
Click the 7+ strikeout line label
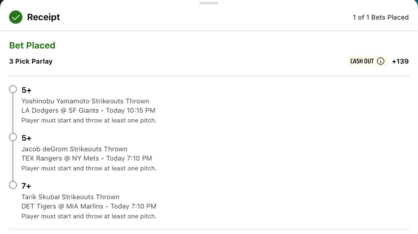26,186
